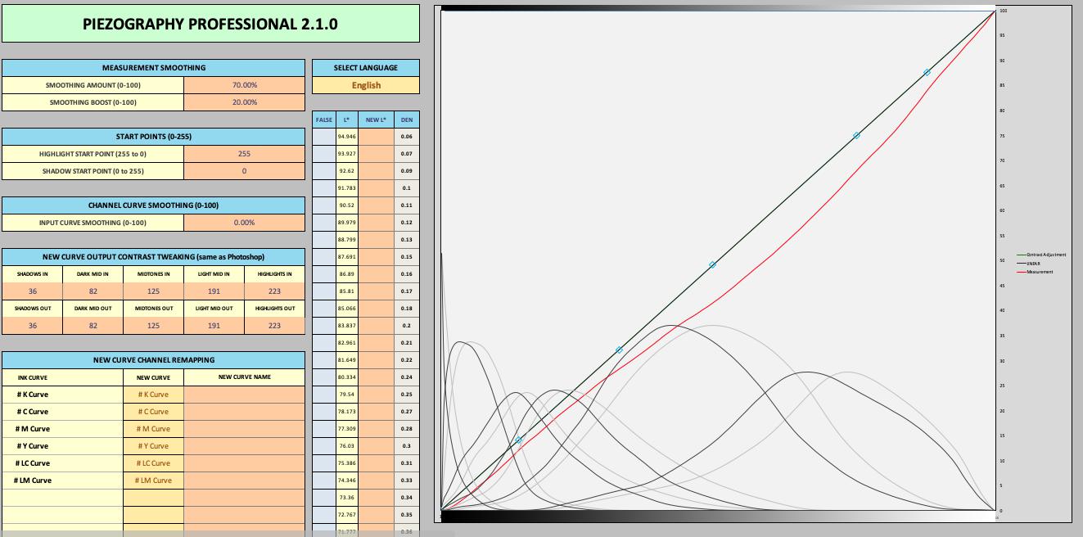Viewport: 1083px width, 537px height.
Task: Click the FALSE column header cell
Action: tap(324, 120)
